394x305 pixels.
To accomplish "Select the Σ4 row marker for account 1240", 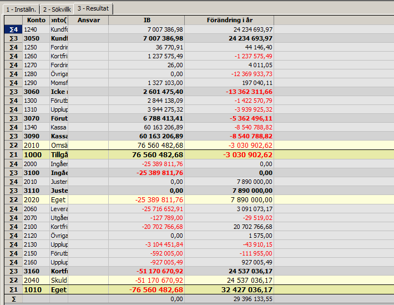I will click(13, 29).
